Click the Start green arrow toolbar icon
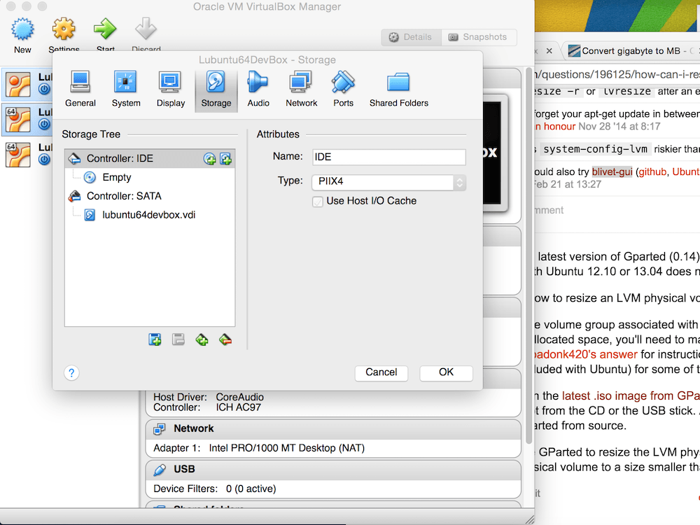Viewport: 700px width, 525px height. (106, 34)
